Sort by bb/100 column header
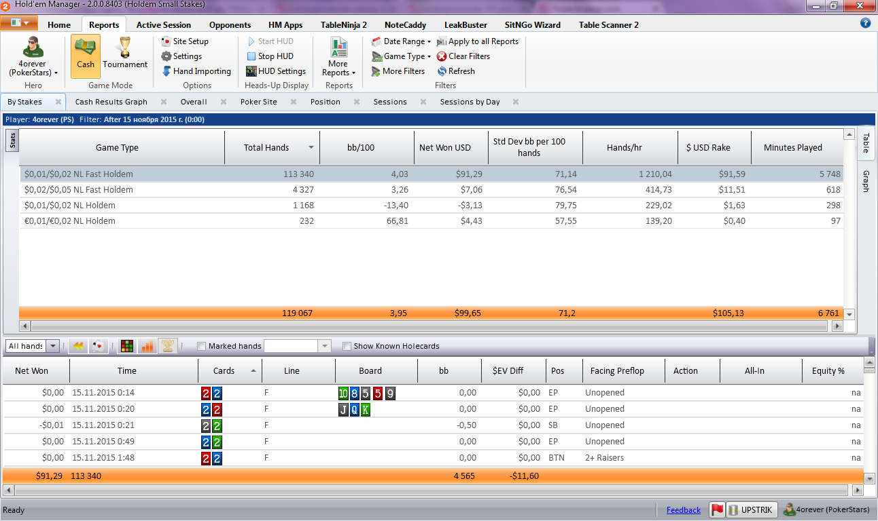Screen dimensions: 878x521 point(367,147)
